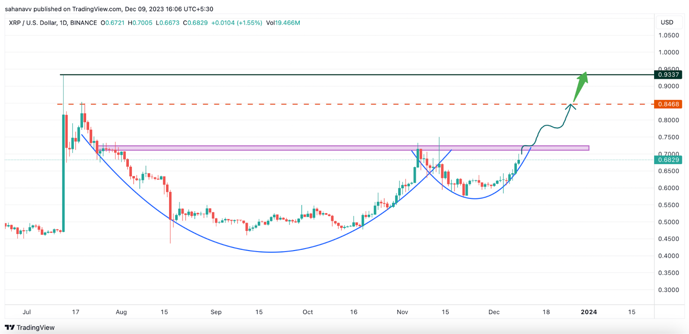
Task: Click the C0.6829 close value text
Action: pos(196,23)
